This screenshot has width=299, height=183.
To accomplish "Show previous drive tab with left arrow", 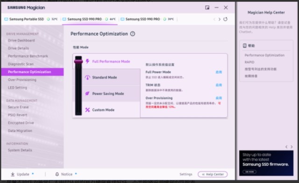I will click(214, 19).
